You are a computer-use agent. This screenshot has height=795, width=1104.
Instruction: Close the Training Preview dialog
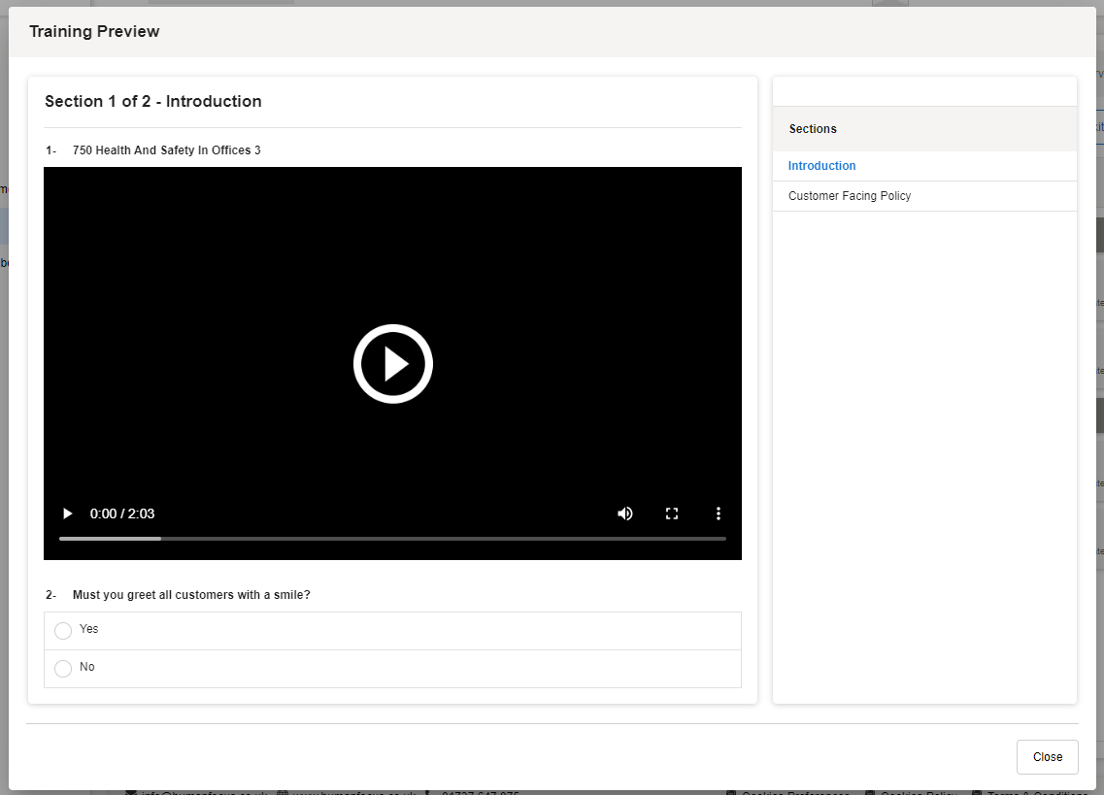[x=1047, y=757]
